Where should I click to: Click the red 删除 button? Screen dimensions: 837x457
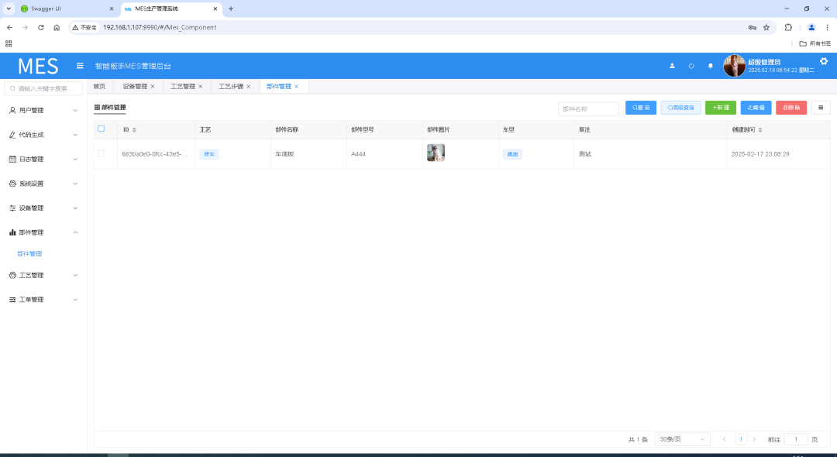(x=790, y=108)
